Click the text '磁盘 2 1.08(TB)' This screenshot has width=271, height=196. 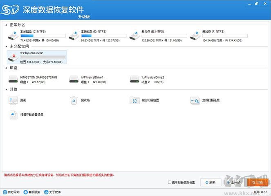pyautogui.click(x=152, y=82)
